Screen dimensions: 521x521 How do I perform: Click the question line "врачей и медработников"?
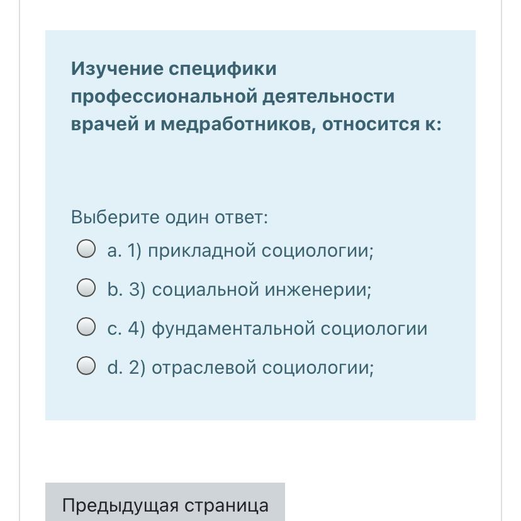[189, 125]
